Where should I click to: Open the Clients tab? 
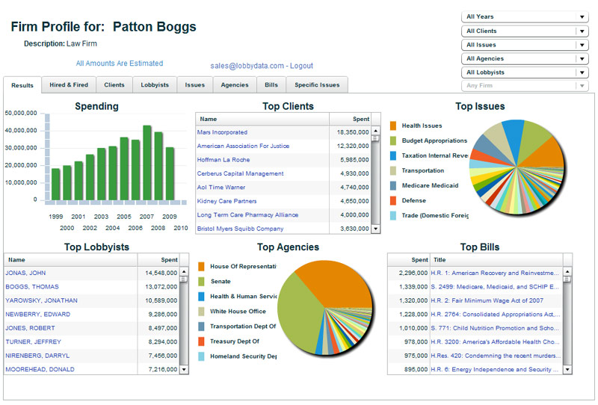(114, 84)
